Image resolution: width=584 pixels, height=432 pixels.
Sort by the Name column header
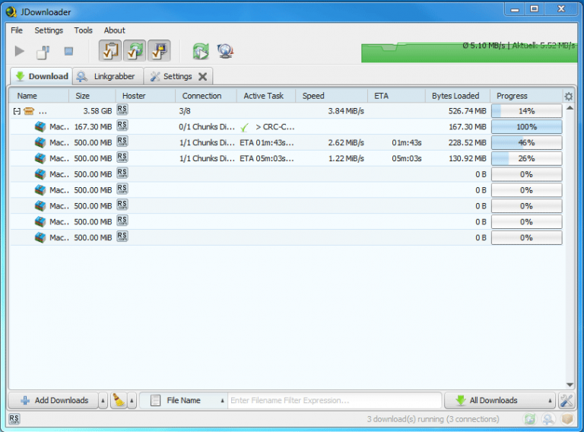[x=39, y=96]
